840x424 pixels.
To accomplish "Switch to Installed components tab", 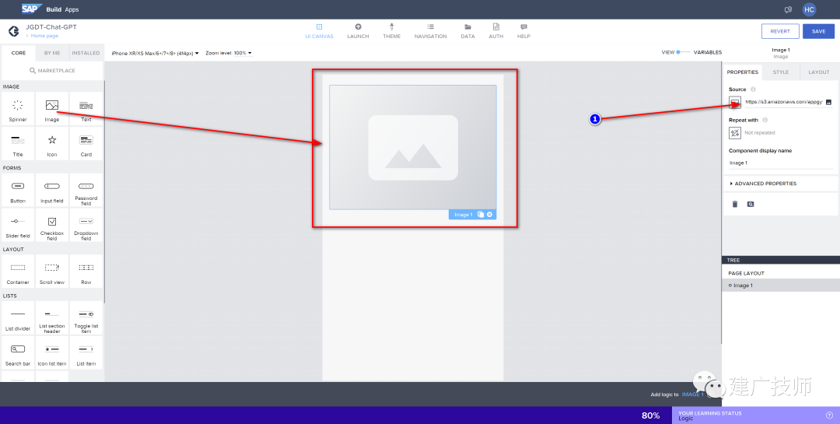I will 86,53.
